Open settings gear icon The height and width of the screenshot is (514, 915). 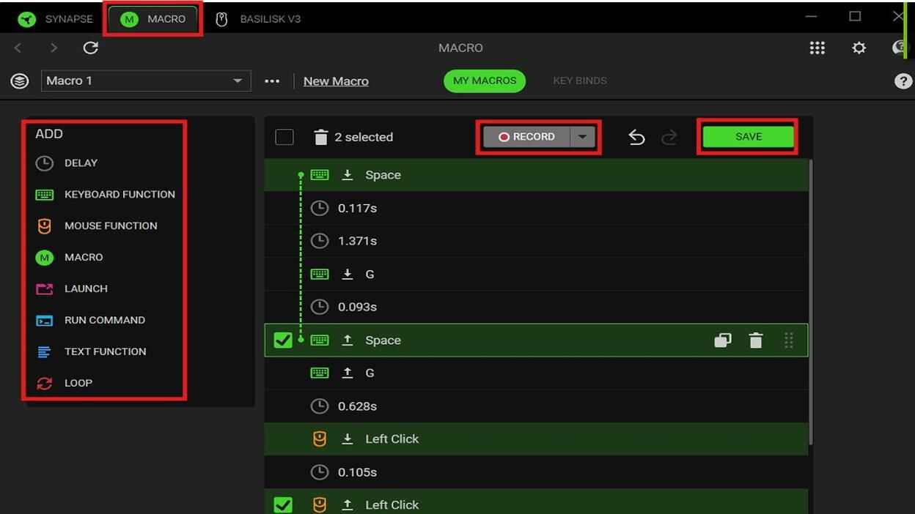coord(859,48)
